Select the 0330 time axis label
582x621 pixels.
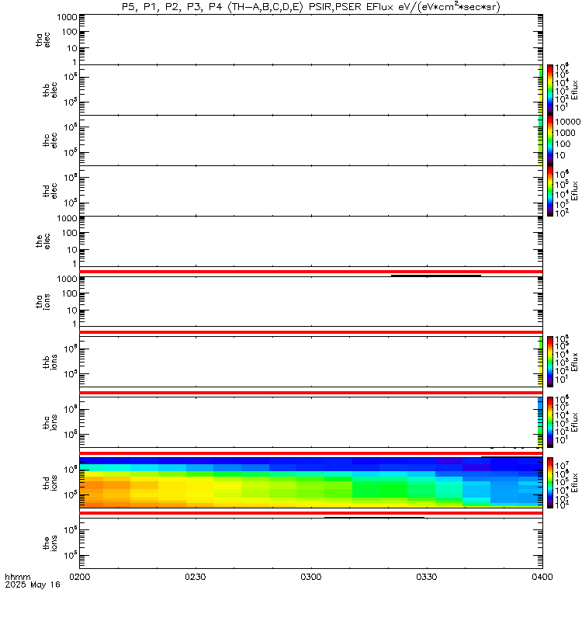pos(426,577)
